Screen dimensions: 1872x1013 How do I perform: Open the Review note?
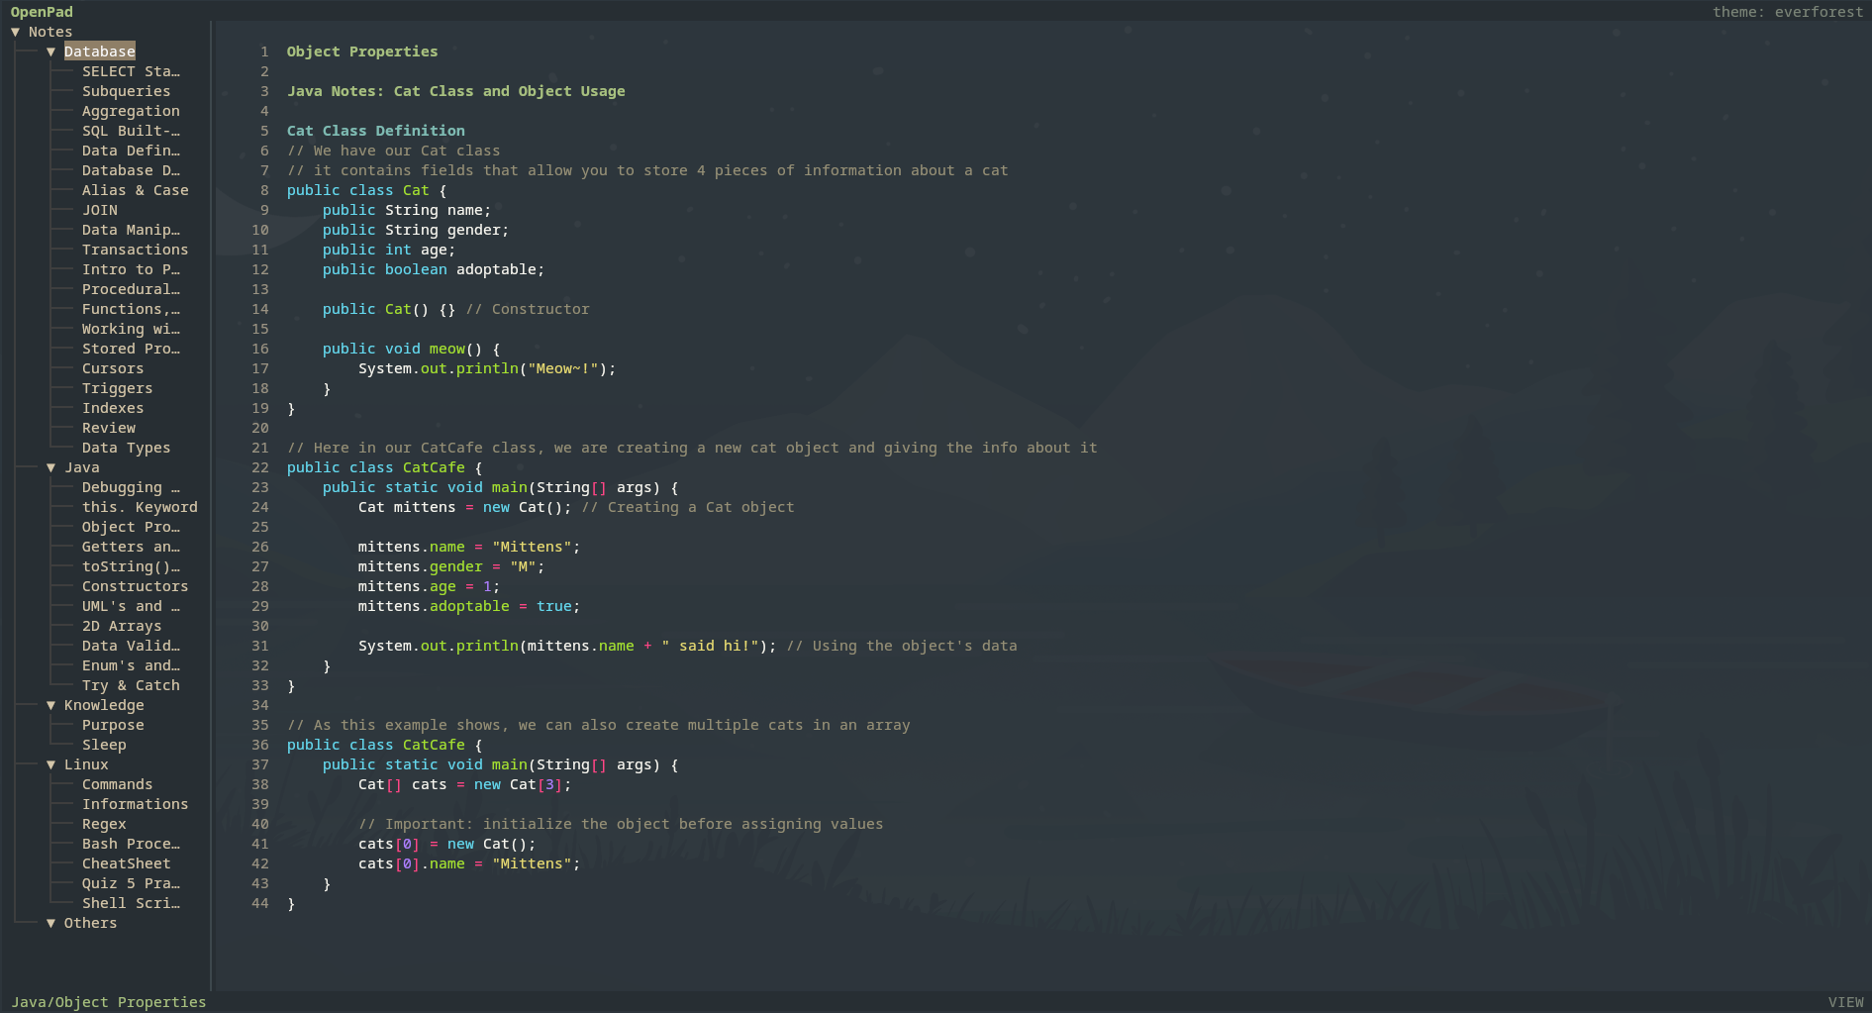click(x=109, y=428)
